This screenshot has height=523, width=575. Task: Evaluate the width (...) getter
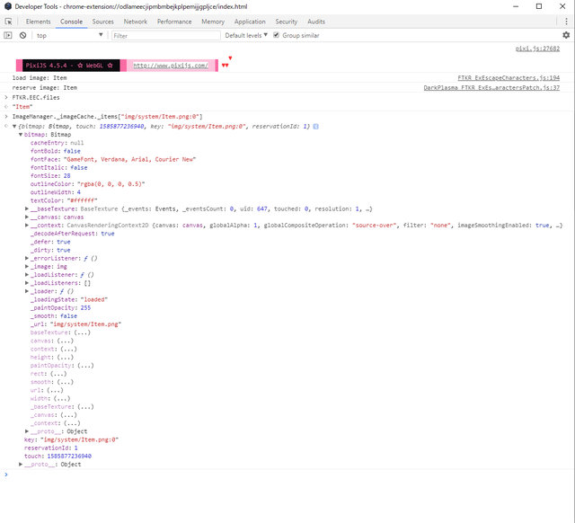pyautogui.click(x=62, y=398)
